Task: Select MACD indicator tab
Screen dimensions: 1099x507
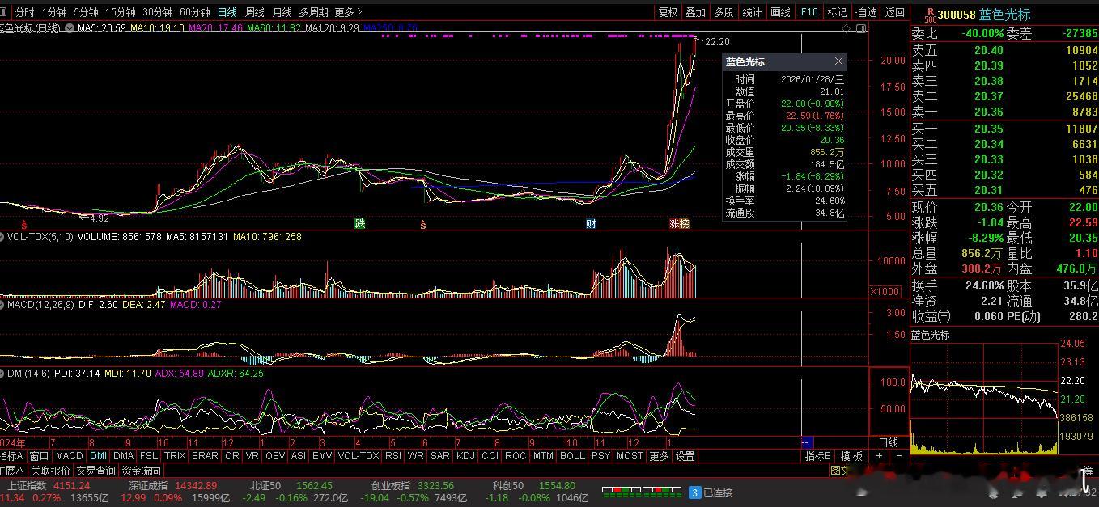Action: pyautogui.click(x=70, y=456)
